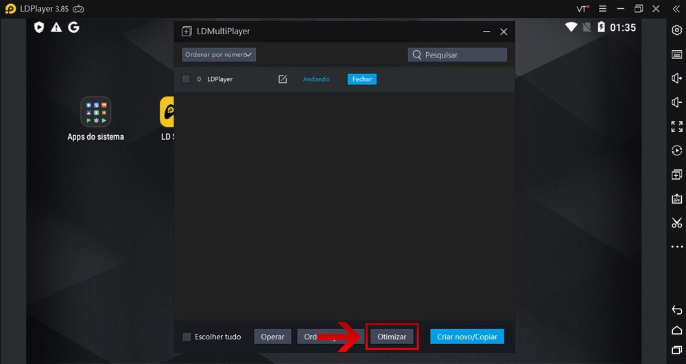686x364 pixels.
Task: Click the battery status icon
Action: (602, 27)
